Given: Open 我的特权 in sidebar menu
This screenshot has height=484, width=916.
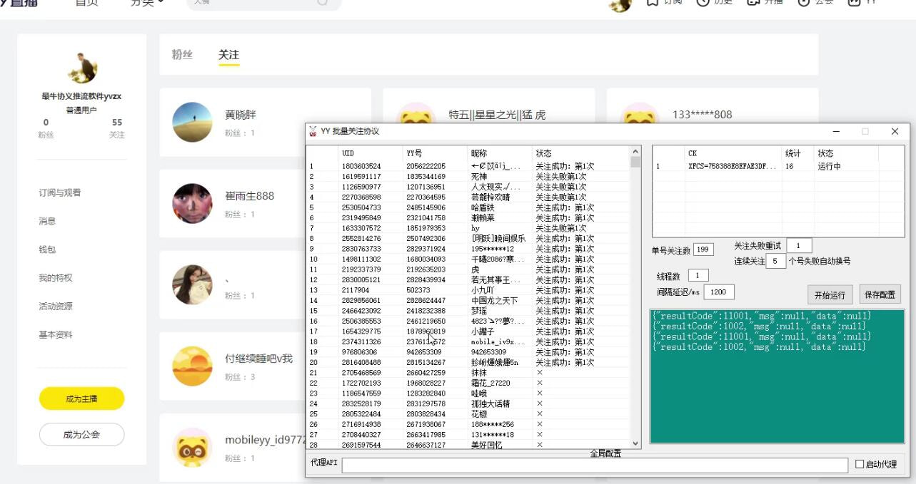Looking at the screenshot, I should click(x=55, y=278).
